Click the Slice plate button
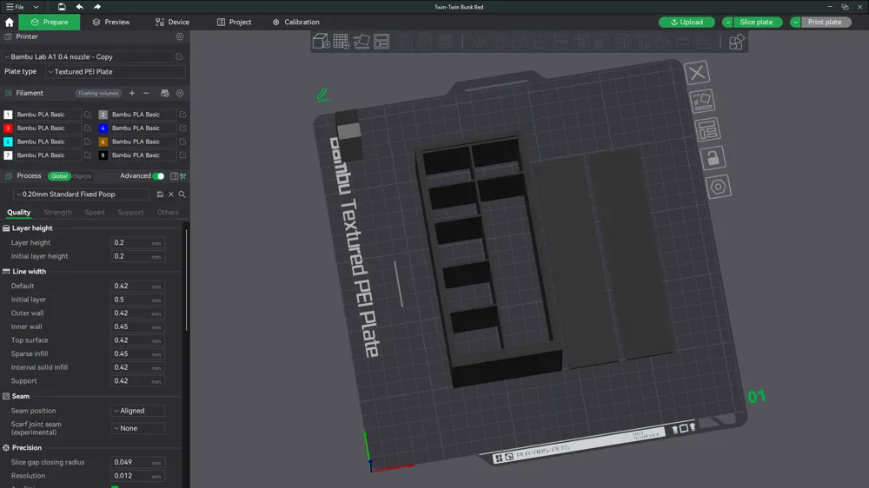The width and height of the screenshot is (869, 488). pos(756,23)
